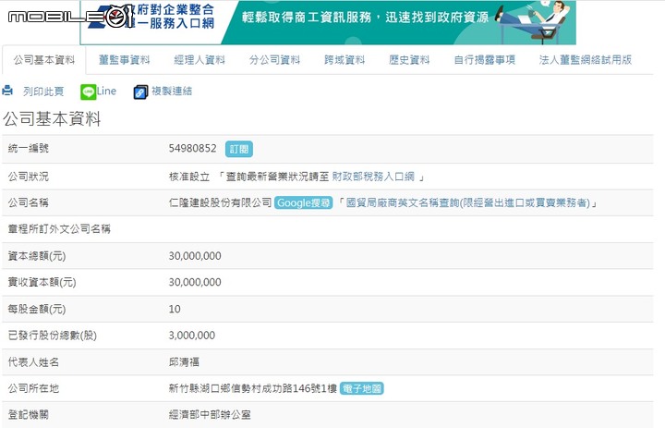Open the 法人董監網絡試用版 tab
665x428 pixels.
[586, 60]
